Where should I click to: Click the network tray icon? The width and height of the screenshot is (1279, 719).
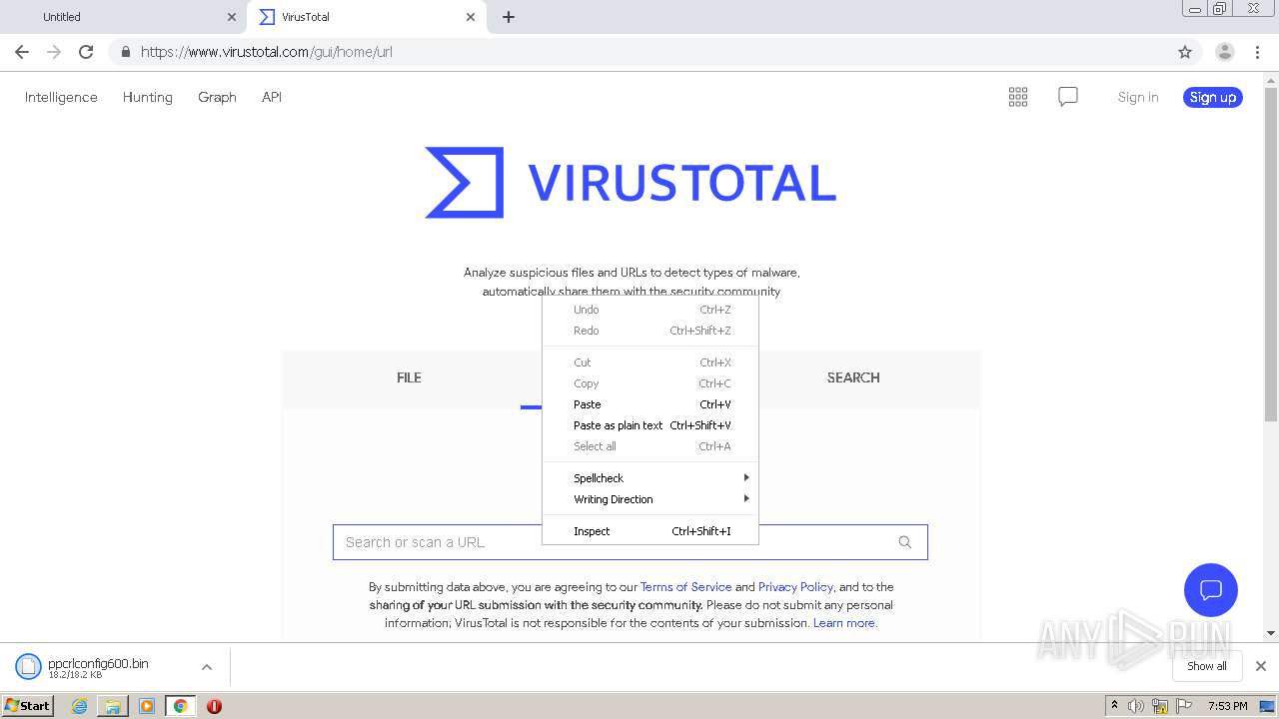(1160, 706)
